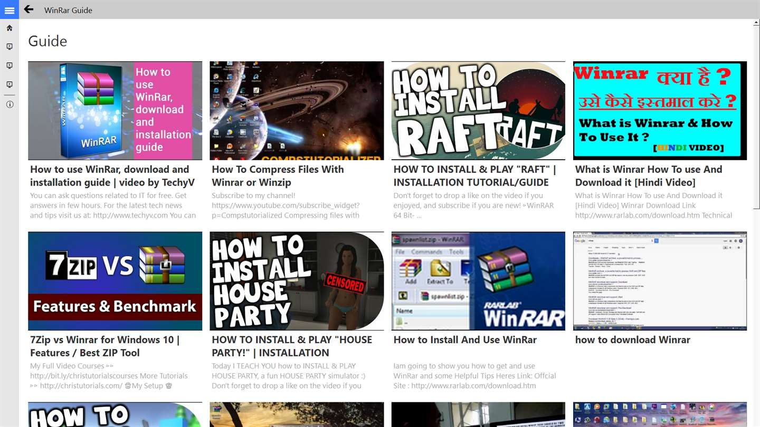This screenshot has height=427, width=760.
Task: Go back using the back arrow
Action: [x=29, y=9]
